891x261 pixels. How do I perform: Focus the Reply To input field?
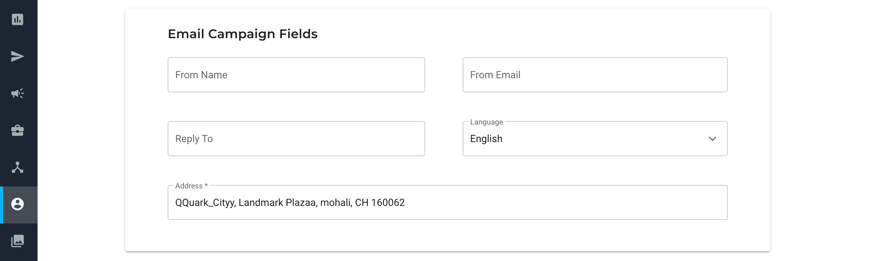[x=296, y=138]
